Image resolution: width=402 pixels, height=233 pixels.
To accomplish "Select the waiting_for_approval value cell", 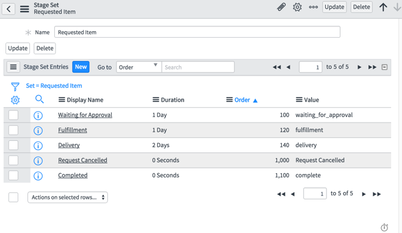I will click(x=324, y=115).
